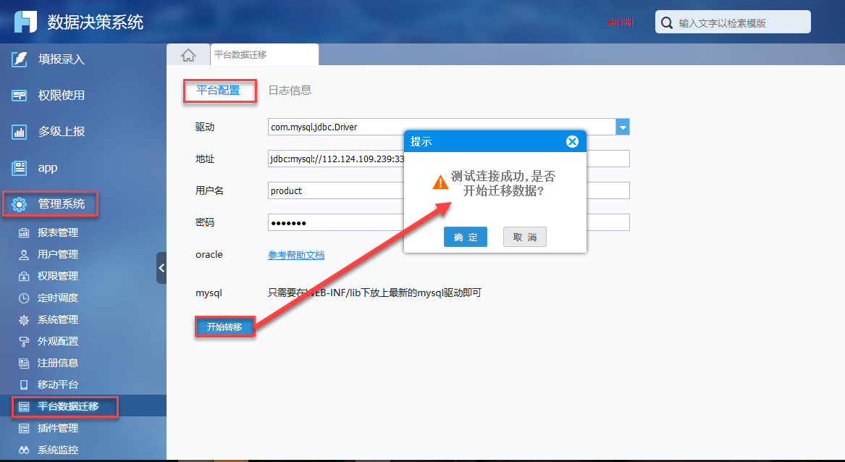
Task: Click the home icon tab
Action: click(x=188, y=55)
